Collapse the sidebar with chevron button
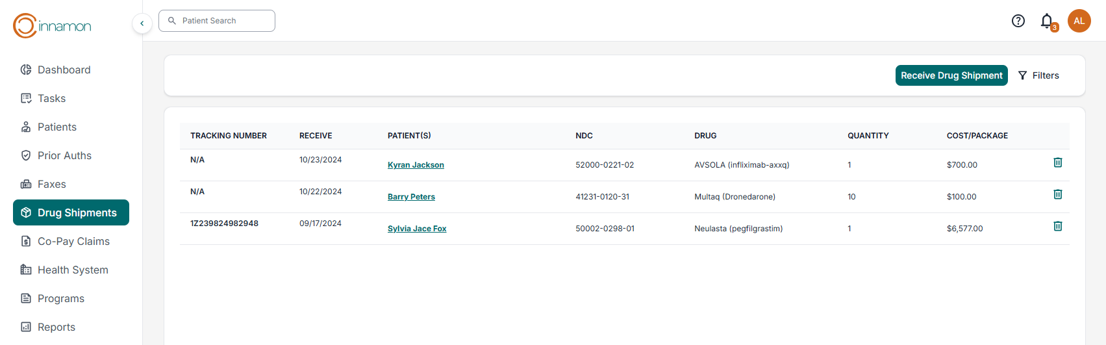This screenshot has width=1106, height=345. 142,23
